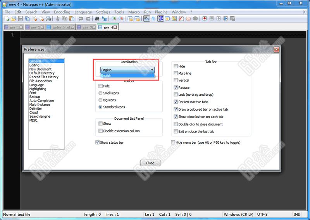Choose English in the opened dropdown list
This screenshot has width=310, height=220.
[127, 76]
